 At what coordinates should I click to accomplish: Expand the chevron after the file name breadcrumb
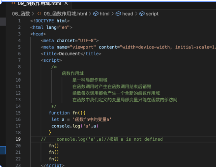point(90,14)
